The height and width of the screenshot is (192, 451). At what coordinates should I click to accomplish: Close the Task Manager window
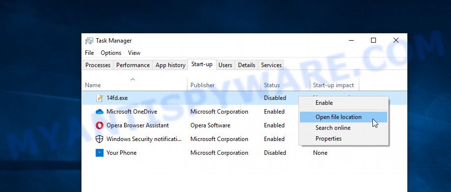(396, 41)
